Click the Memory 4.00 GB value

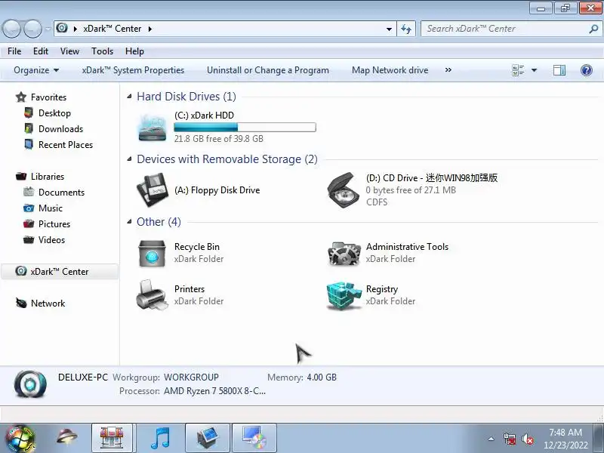coord(322,377)
